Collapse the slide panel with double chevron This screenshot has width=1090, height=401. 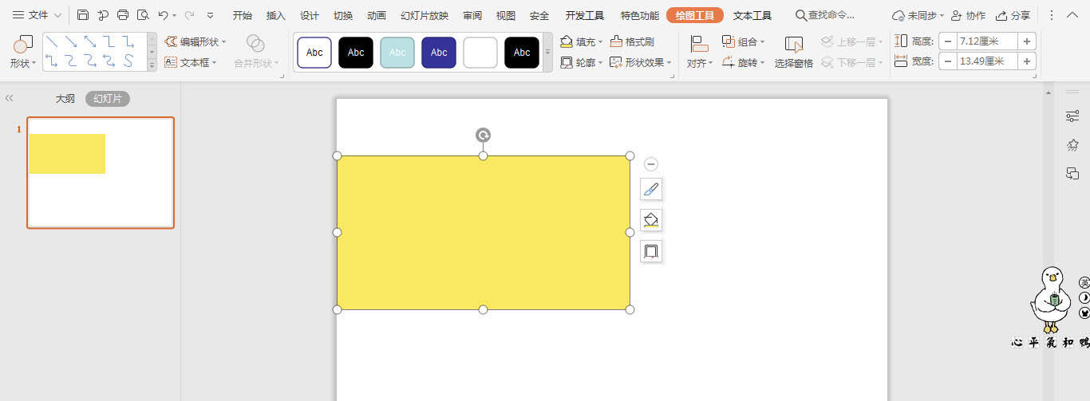pos(10,98)
